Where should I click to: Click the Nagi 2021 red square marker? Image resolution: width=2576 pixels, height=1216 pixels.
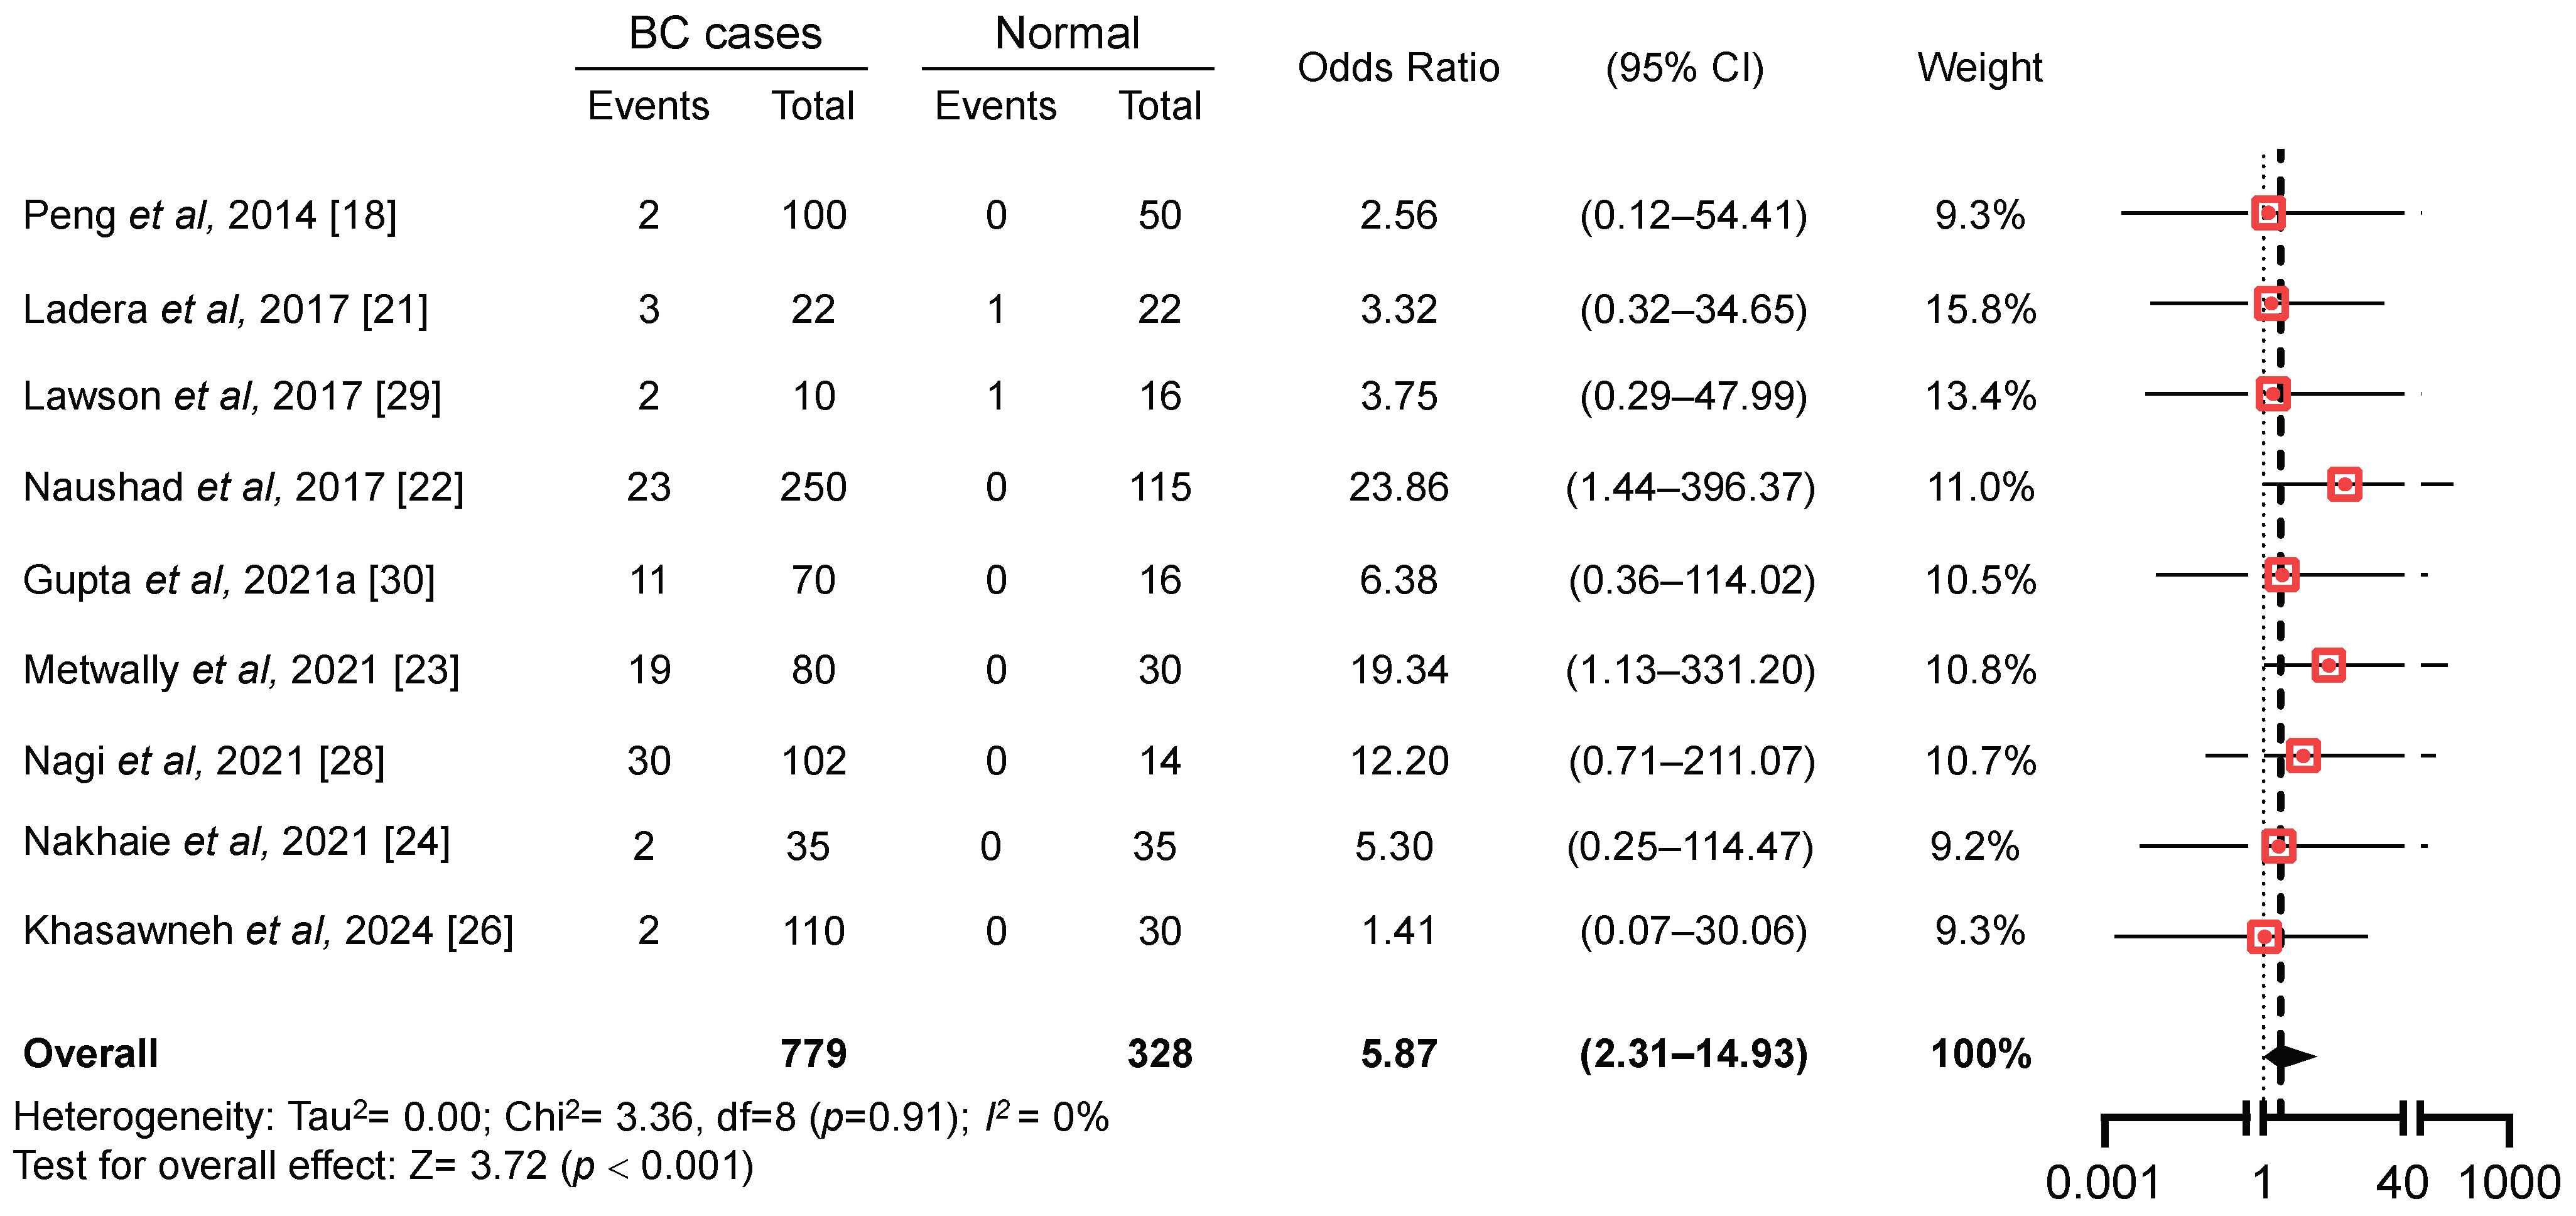tap(2302, 756)
